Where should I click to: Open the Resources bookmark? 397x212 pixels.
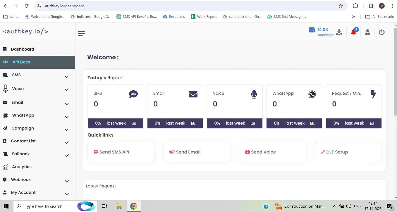[174, 17]
